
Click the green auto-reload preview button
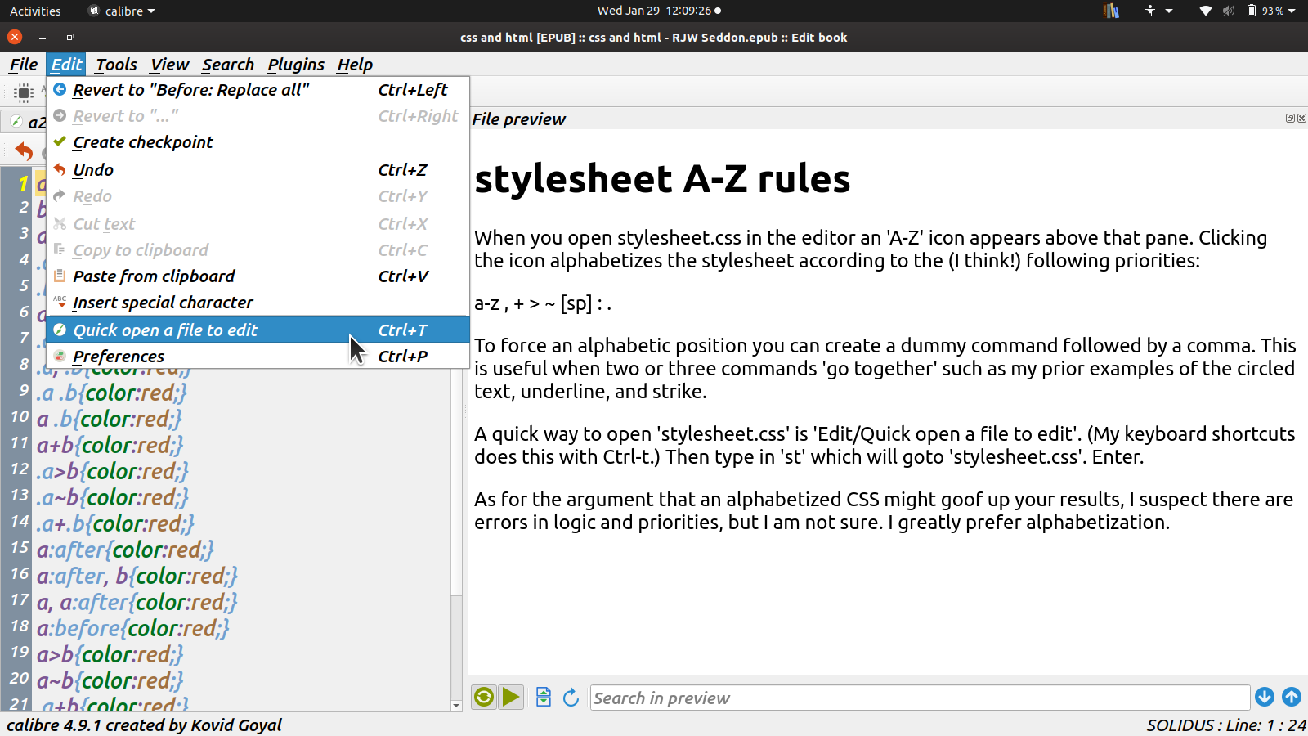[484, 697]
